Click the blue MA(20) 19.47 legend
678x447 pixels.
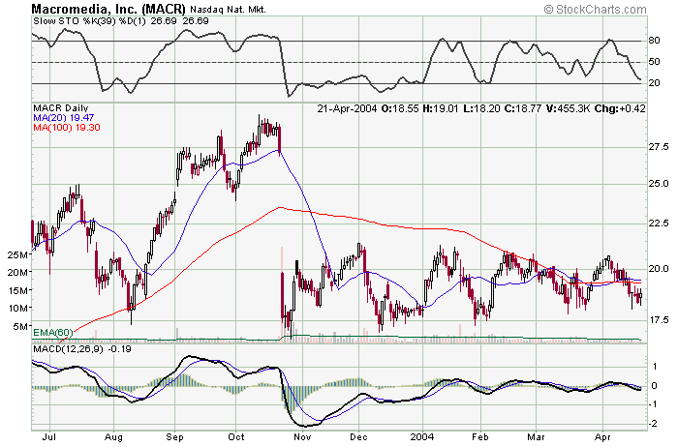click(x=64, y=117)
